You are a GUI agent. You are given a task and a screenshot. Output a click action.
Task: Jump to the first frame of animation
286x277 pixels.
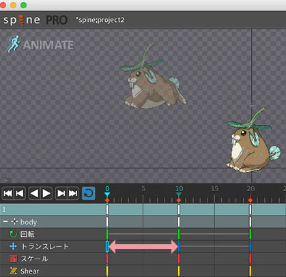(x=8, y=193)
